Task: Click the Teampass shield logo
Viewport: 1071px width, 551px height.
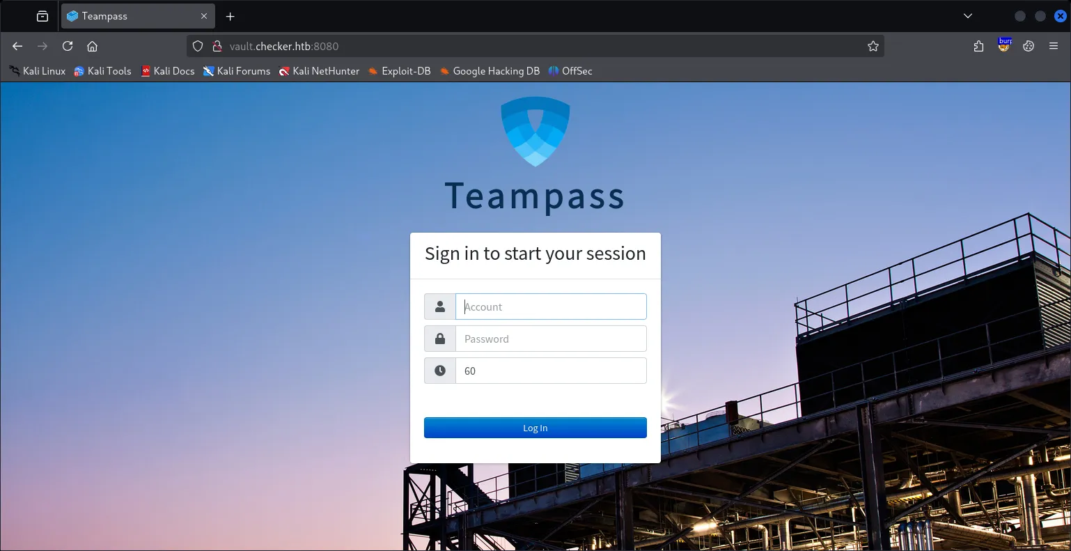Action: (x=535, y=132)
